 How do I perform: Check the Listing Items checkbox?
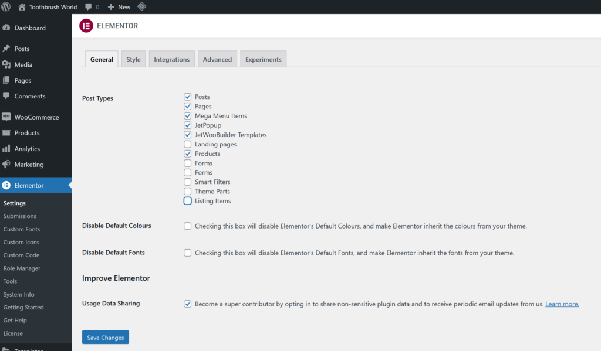pyautogui.click(x=187, y=201)
